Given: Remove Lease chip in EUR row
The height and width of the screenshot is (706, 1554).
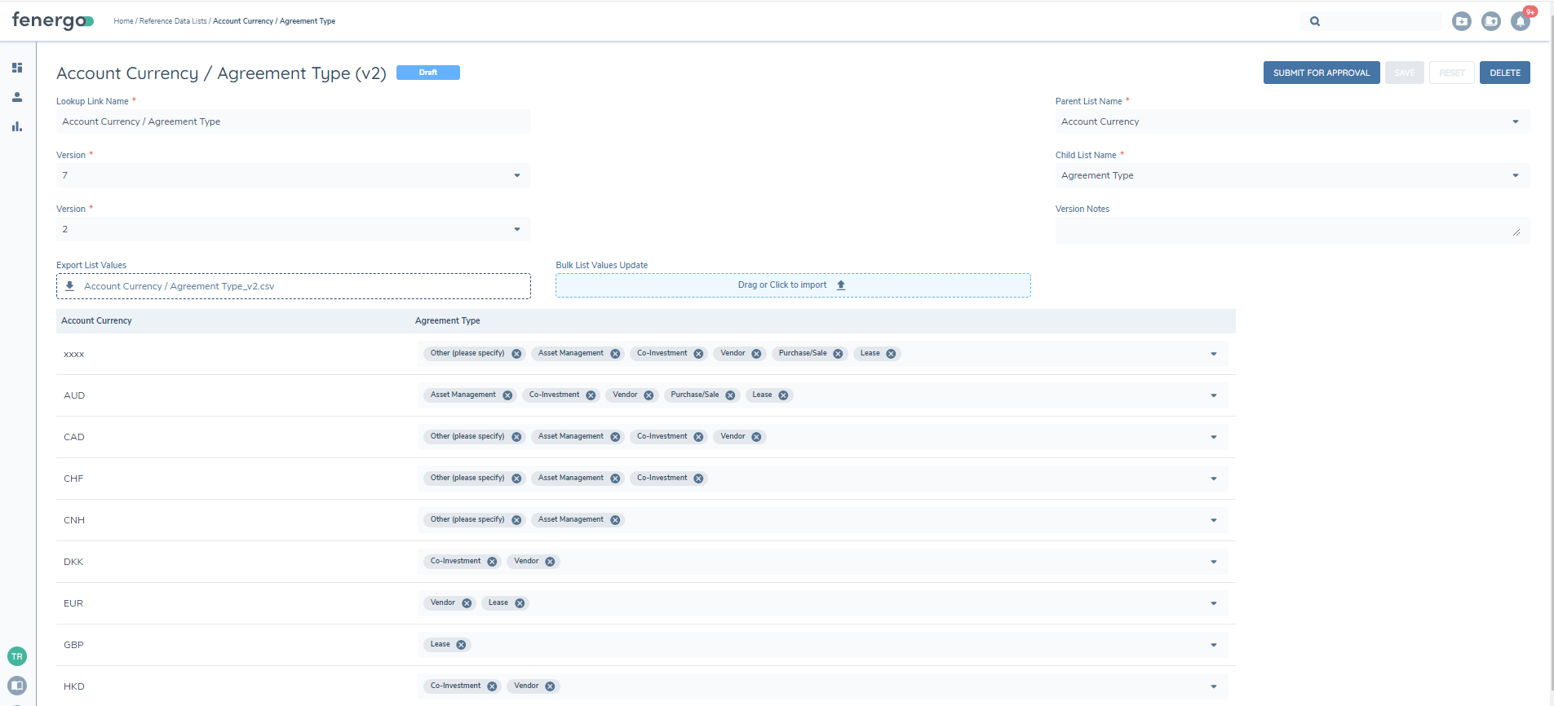Looking at the screenshot, I should click(x=520, y=603).
